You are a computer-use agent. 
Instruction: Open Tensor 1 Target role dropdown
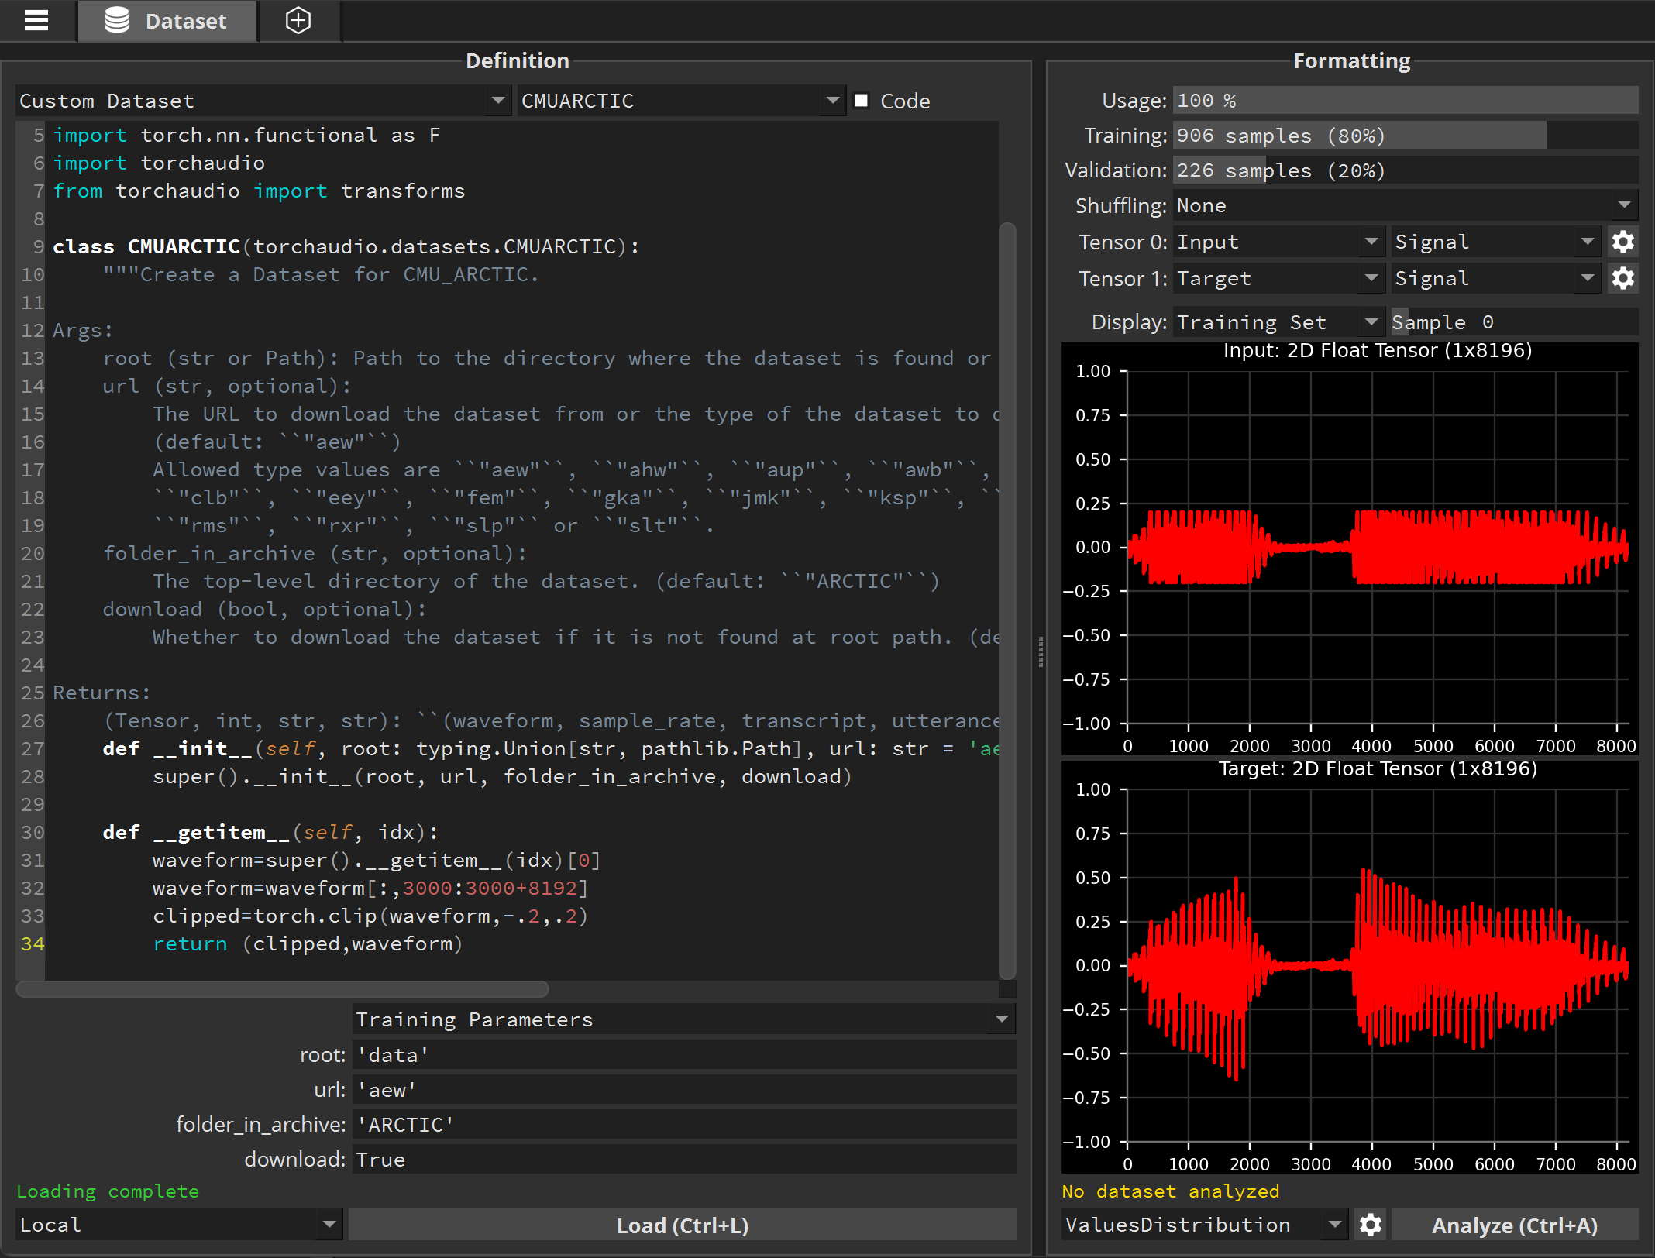(1278, 278)
